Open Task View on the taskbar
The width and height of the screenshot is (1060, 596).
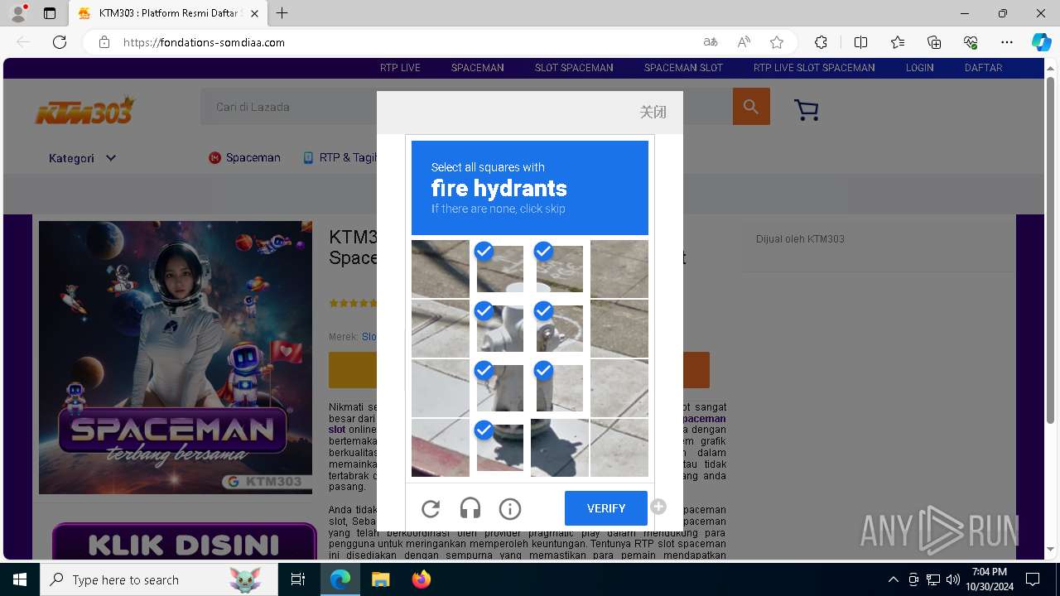tap(298, 579)
